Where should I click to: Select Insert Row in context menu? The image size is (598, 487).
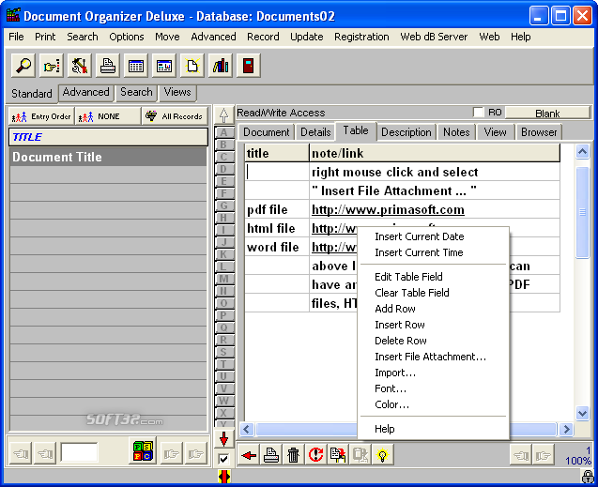[x=400, y=325]
